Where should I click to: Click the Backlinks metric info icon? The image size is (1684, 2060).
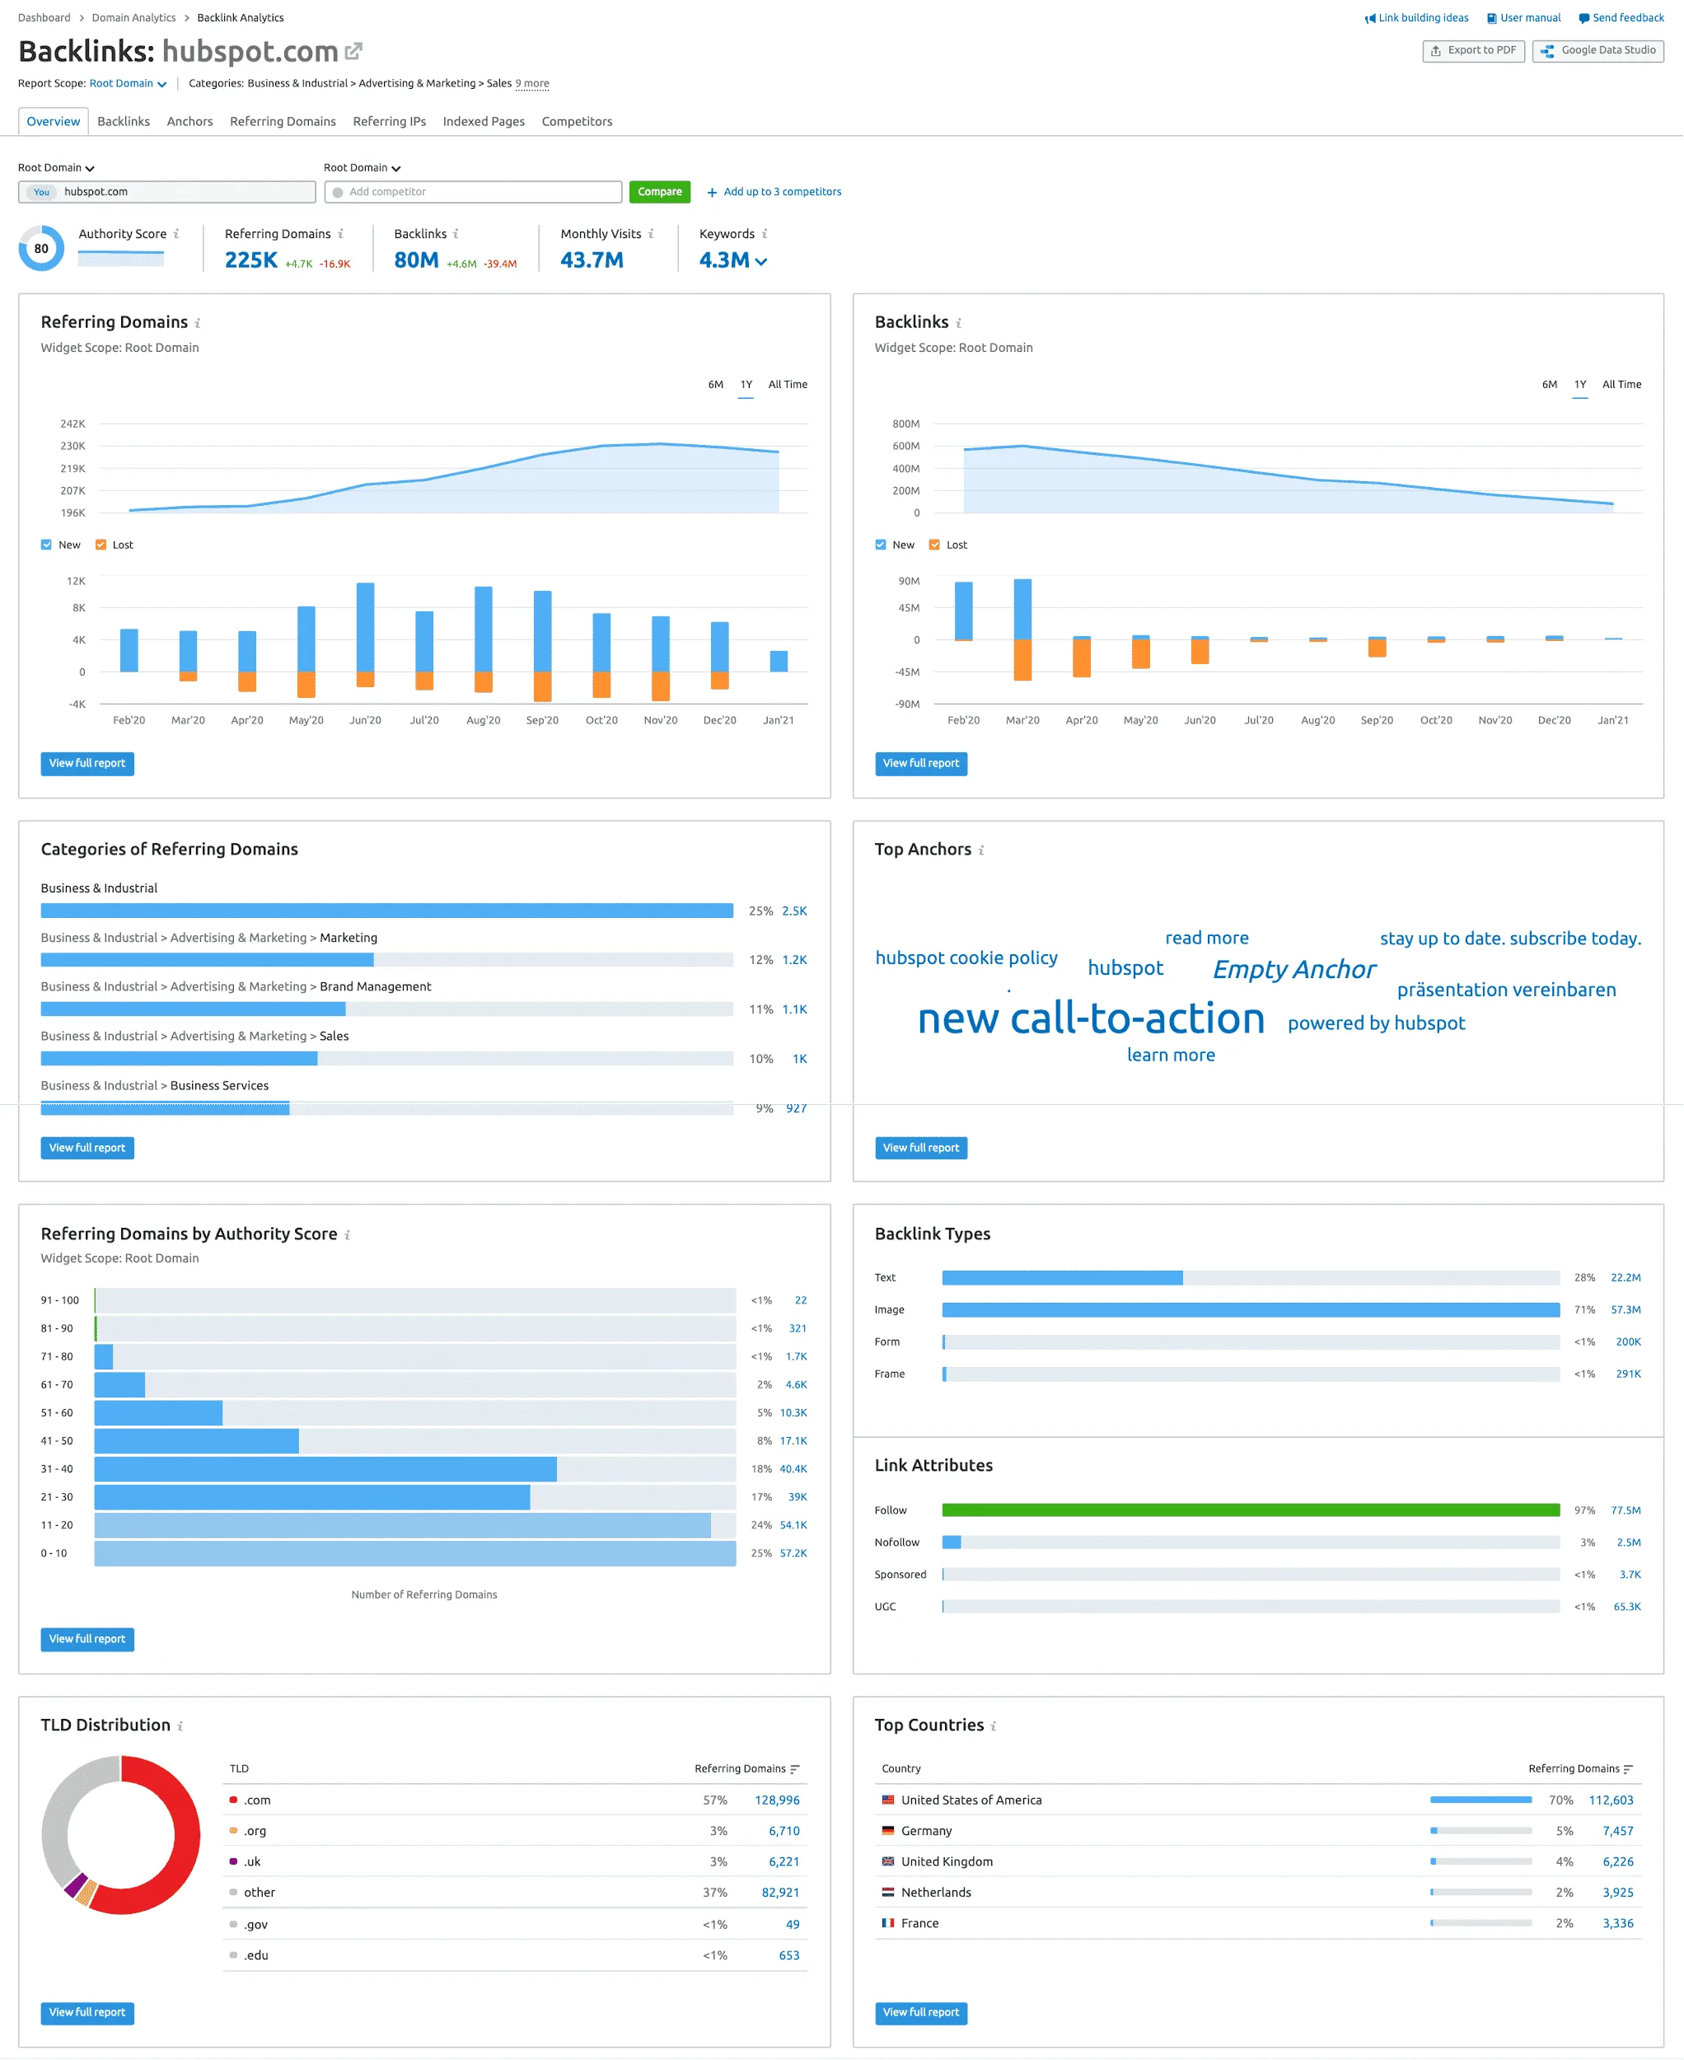pyautogui.click(x=456, y=234)
